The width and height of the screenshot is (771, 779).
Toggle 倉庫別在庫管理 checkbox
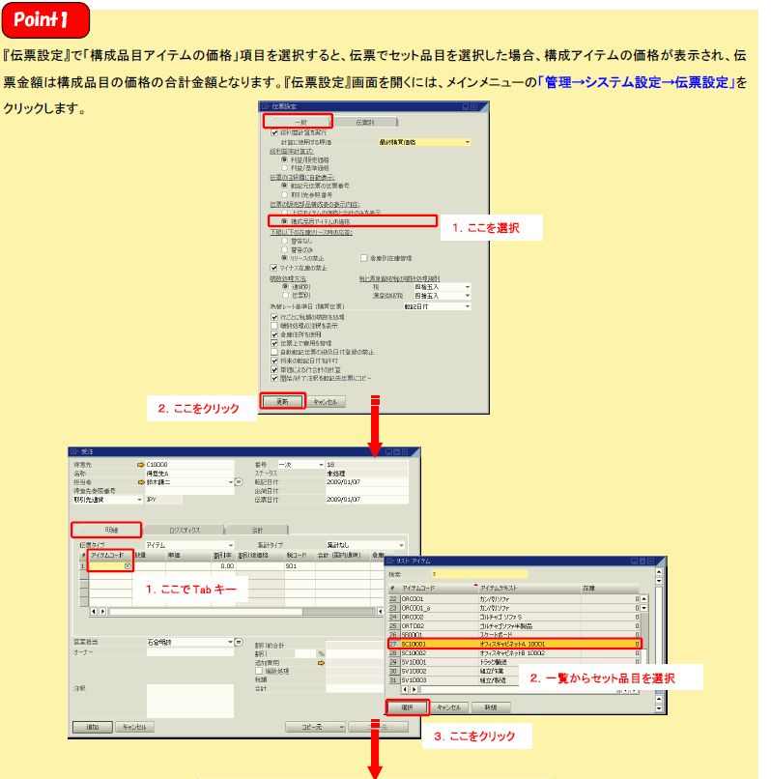click(363, 258)
